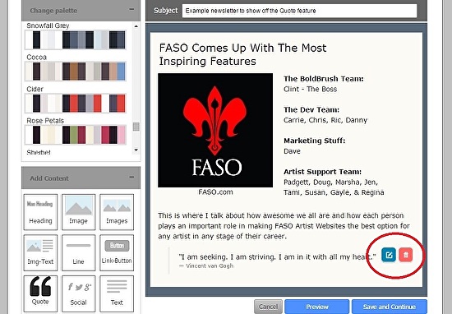Click the Vincent van Gogh attribution
This screenshot has height=314, width=452.
(x=206, y=266)
